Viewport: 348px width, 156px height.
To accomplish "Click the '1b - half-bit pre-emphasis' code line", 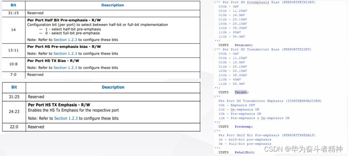I will point(245,140).
